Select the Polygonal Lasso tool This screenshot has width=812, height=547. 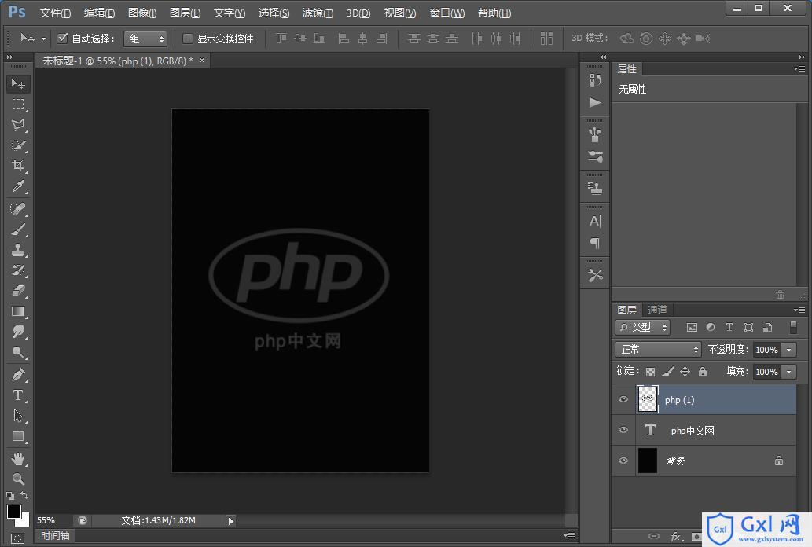click(18, 125)
